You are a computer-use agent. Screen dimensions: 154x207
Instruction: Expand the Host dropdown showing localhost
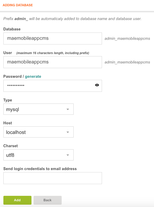tap(38, 132)
